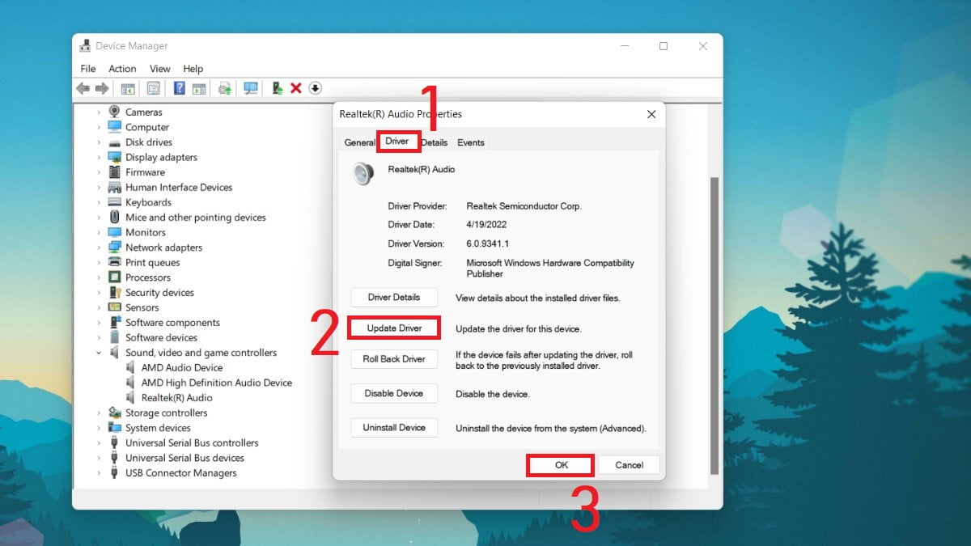Click the Update Driver button
Image resolution: width=971 pixels, height=546 pixels.
(x=394, y=328)
